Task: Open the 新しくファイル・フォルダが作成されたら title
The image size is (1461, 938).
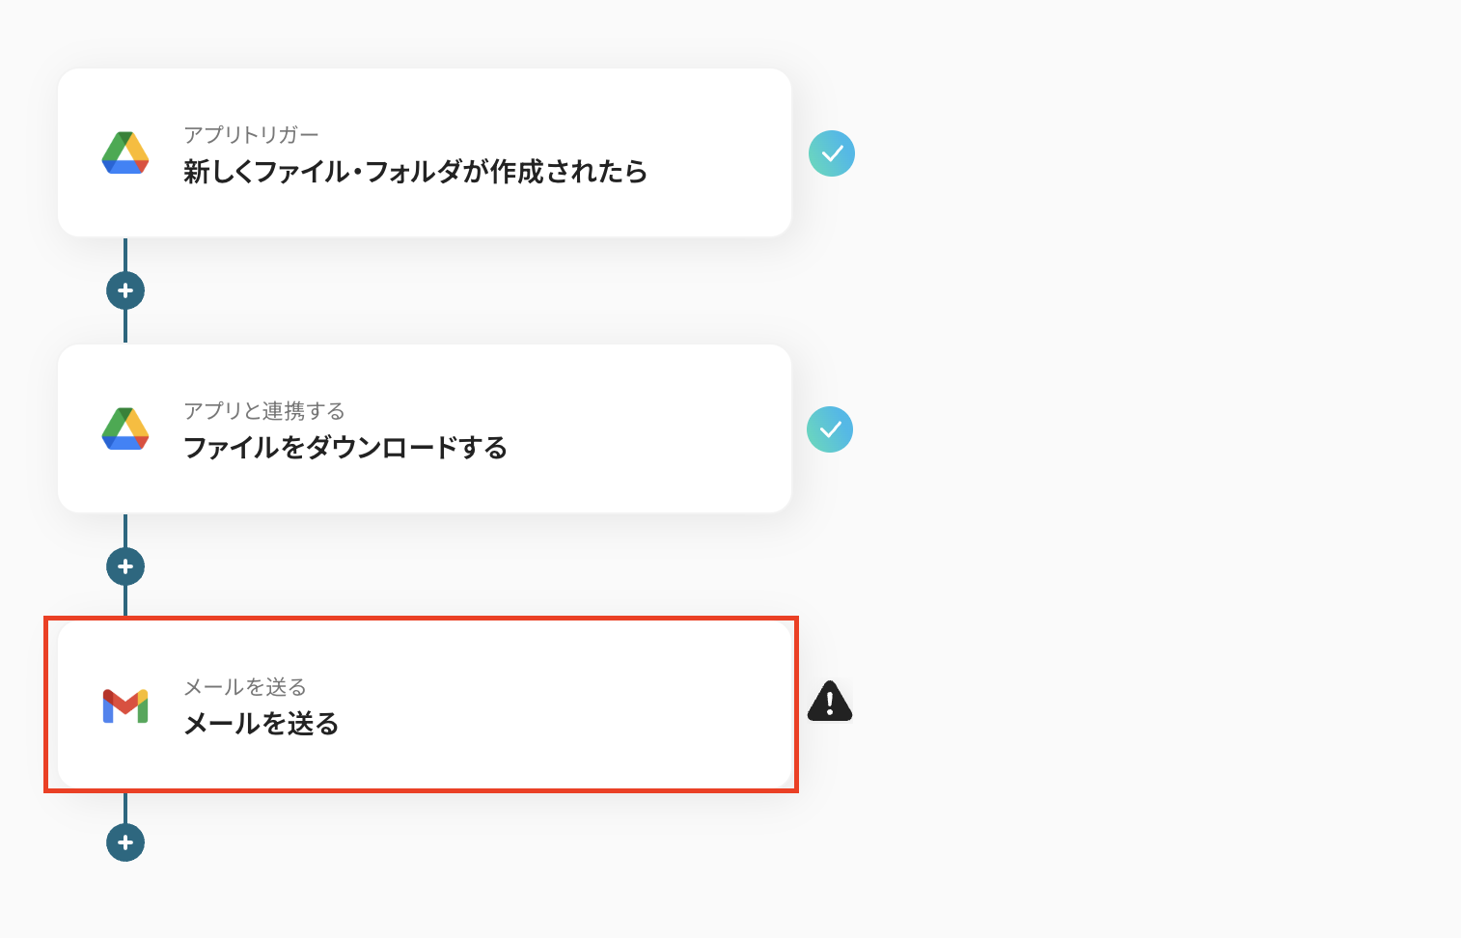Action: point(415,172)
